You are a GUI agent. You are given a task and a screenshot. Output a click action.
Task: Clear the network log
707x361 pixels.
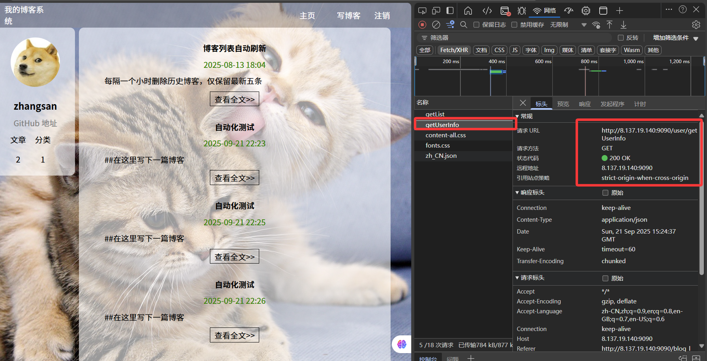point(436,24)
